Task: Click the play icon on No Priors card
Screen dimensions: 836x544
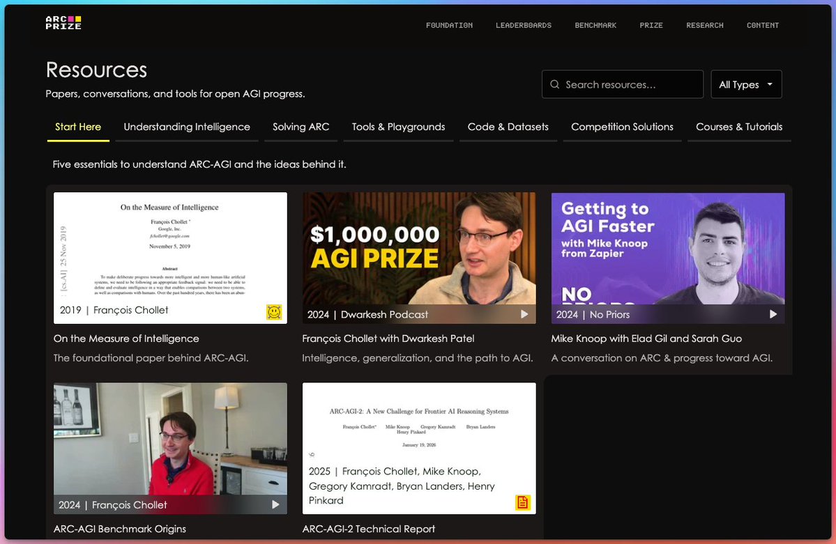Action: [773, 314]
